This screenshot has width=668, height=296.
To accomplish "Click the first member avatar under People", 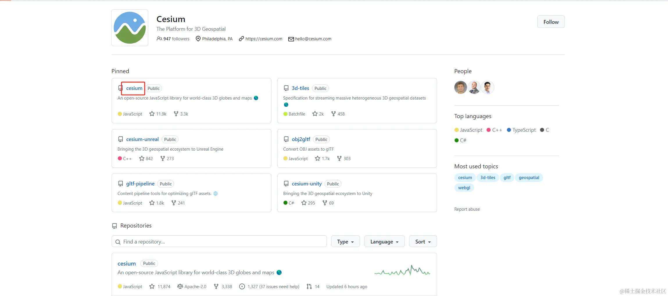I will coord(461,87).
